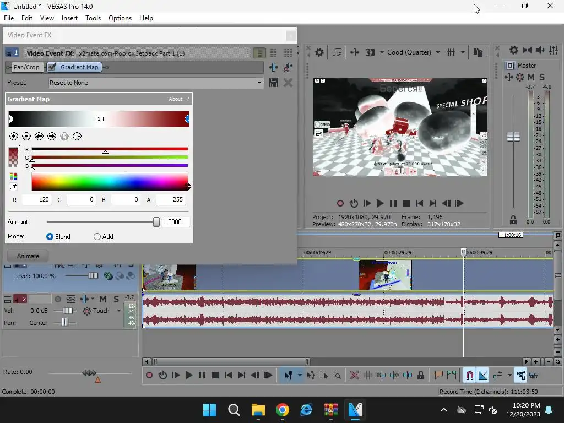Image resolution: width=564 pixels, height=423 pixels.
Task: Expand the edit tool dropdown arrow
Action: click(300, 376)
